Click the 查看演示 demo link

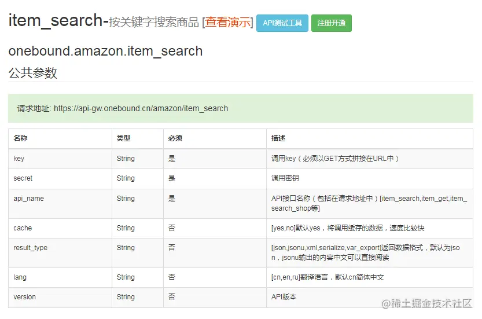tap(228, 23)
